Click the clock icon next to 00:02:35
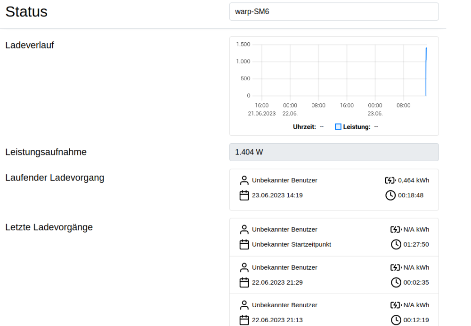 [396, 283]
